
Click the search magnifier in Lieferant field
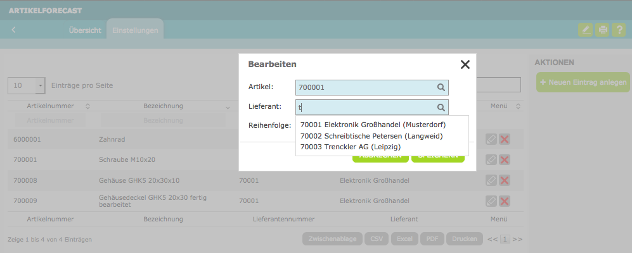coord(441,108)
